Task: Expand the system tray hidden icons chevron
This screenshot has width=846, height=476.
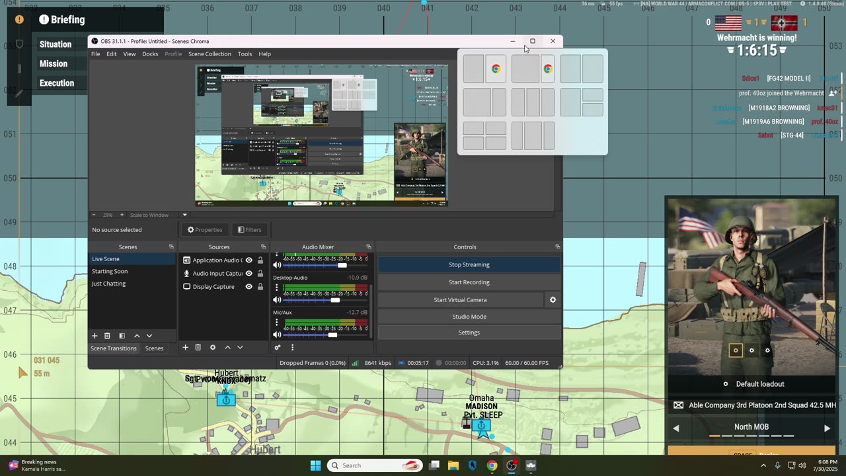Action: [763, 465]
